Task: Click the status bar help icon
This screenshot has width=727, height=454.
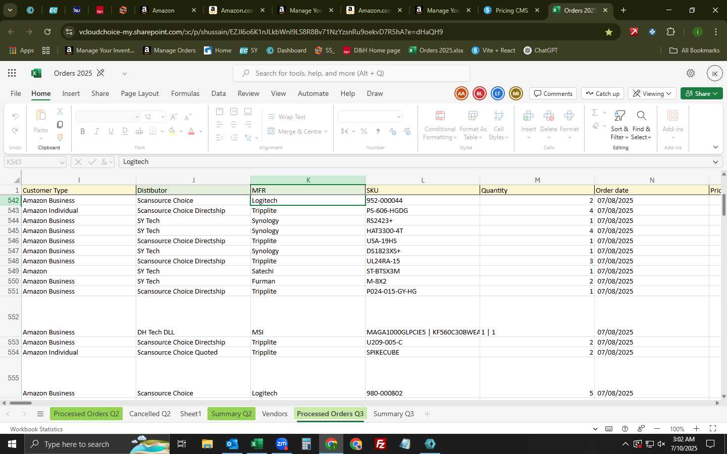Action: click(625, 429)
